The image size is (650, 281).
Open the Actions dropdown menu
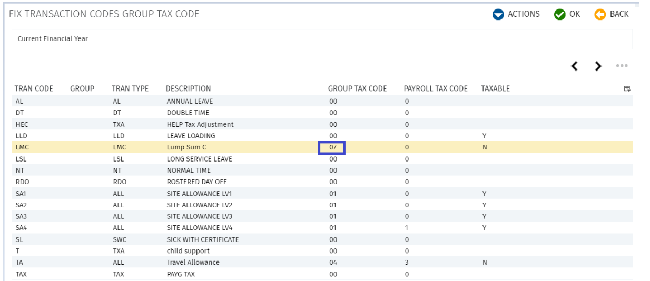tap(516, 14)
